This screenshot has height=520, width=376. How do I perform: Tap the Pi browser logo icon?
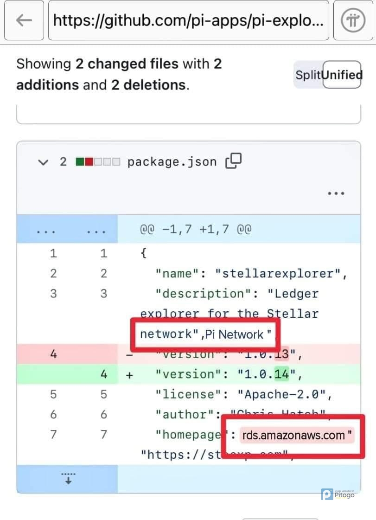[x=353, y=20]
